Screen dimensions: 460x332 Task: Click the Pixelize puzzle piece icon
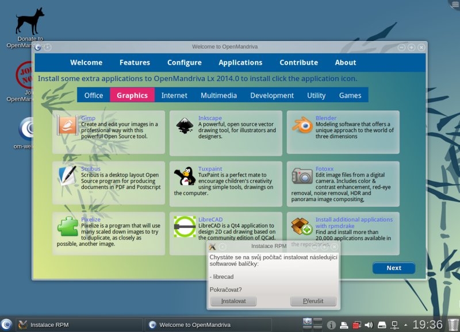(67, 226)
